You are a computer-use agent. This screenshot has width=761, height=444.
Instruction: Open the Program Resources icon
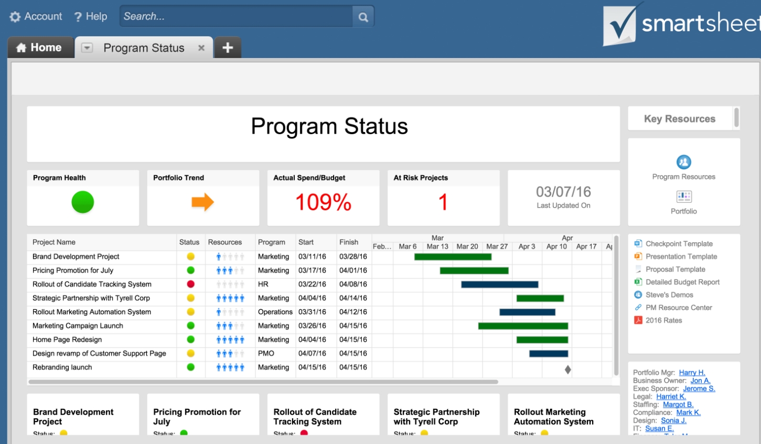684,162
